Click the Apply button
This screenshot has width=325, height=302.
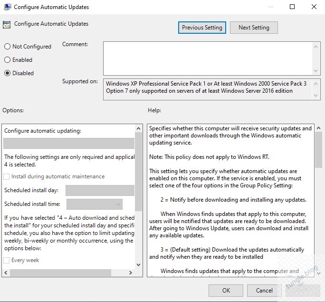303,291
